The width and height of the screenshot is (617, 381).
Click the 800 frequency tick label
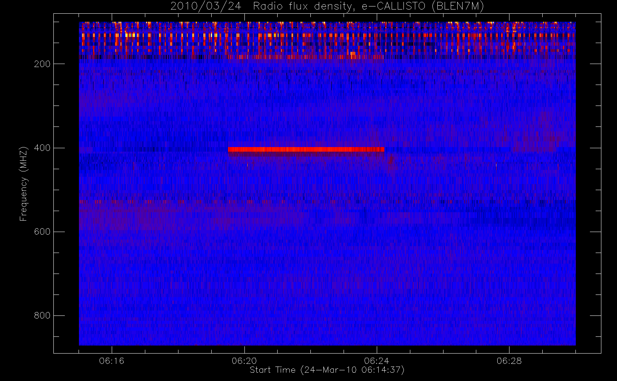point(42,315)
